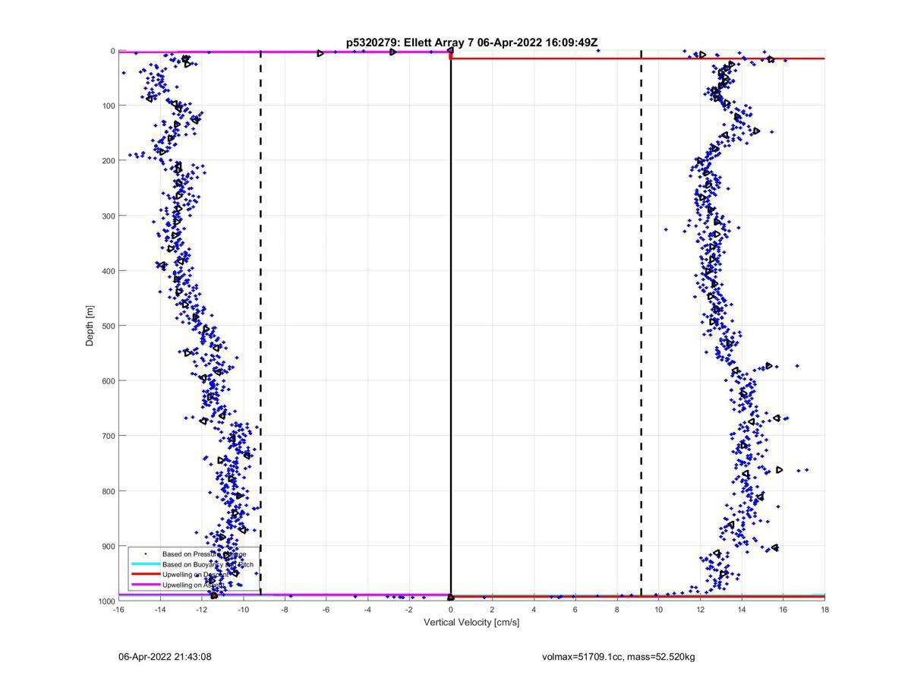The height and width of the screenshot is (675, 911).
Task: Click the depth axis tick label '800'
Action: (x=108, y=490)
